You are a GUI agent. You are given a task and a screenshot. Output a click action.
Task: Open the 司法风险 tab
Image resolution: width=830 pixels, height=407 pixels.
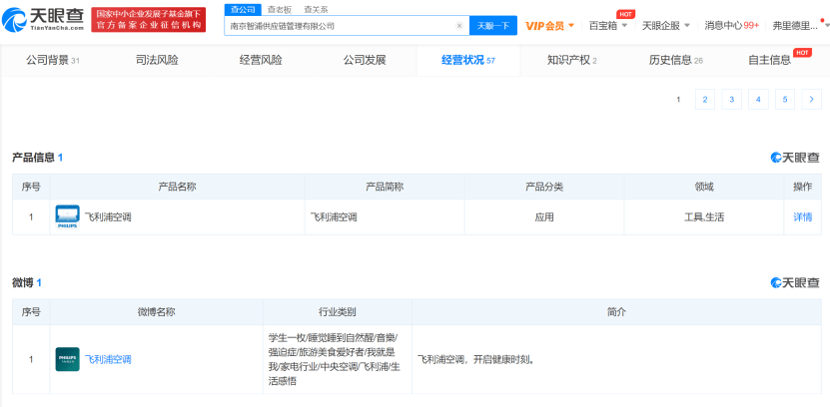click(x=157, y=60)
